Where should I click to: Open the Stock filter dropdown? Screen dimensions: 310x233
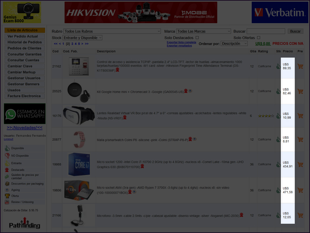(82, 38)
